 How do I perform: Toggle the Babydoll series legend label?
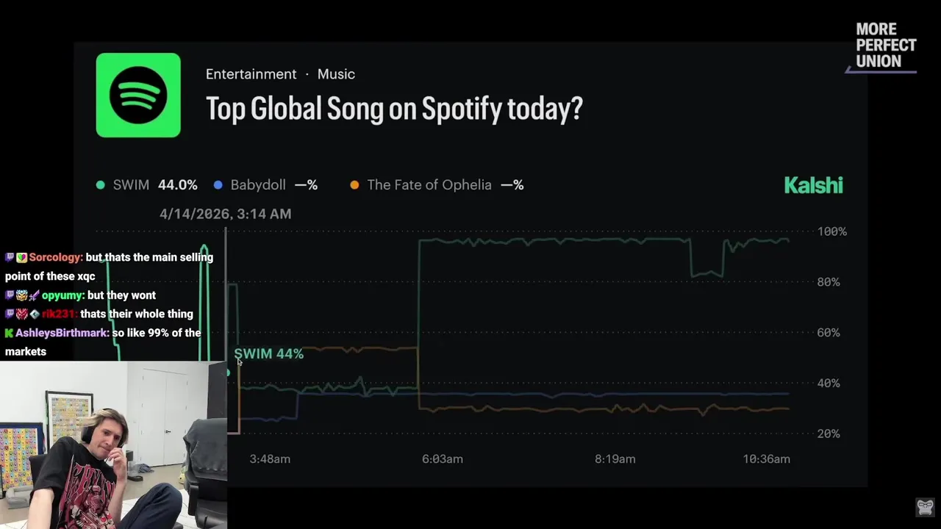[x=257, y=185]
